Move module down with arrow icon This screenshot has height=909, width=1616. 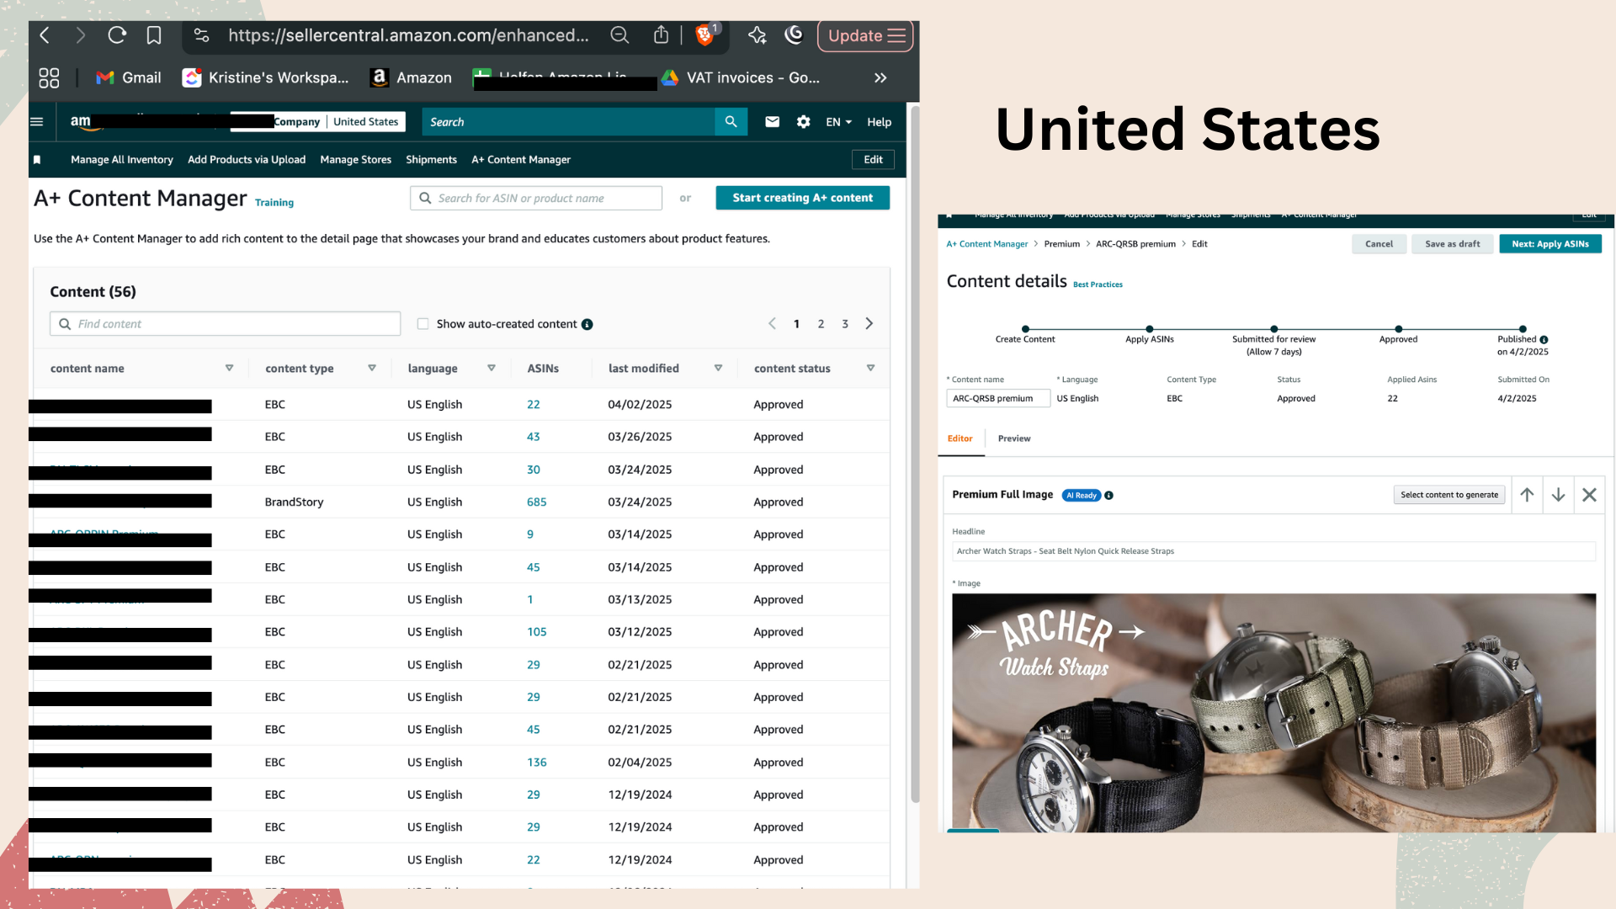pos(1558,495)
